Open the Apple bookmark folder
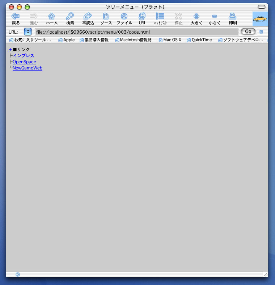Image resolution: width=275 pixels, height=285 pixels. coord(67,40)
